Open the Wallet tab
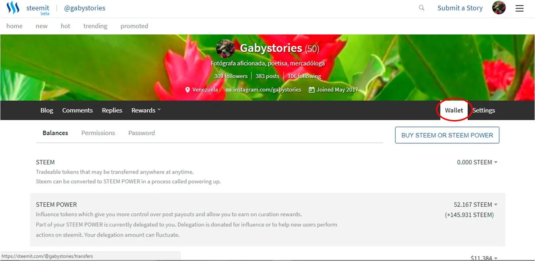This screenshot has width=535, height=261. 454,110
